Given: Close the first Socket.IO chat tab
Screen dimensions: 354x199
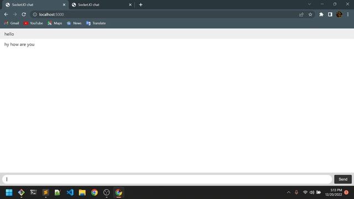Looking at the screenshot, I should (64, 5).
